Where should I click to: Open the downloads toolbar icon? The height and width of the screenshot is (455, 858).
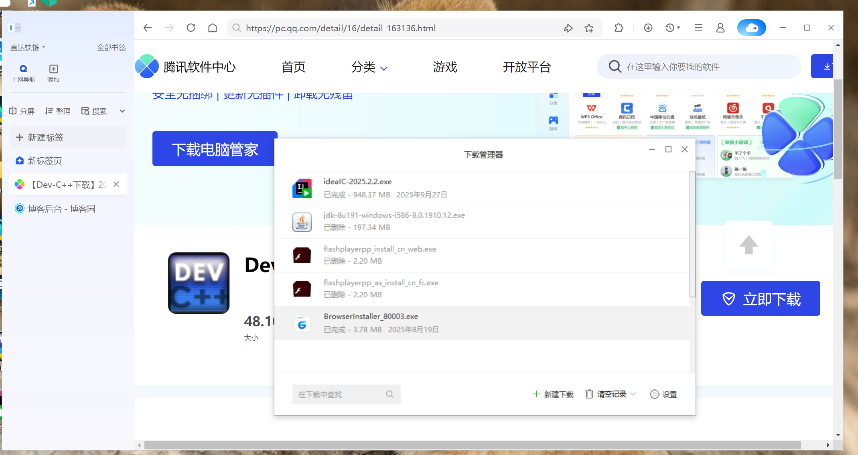coord(648,28)
